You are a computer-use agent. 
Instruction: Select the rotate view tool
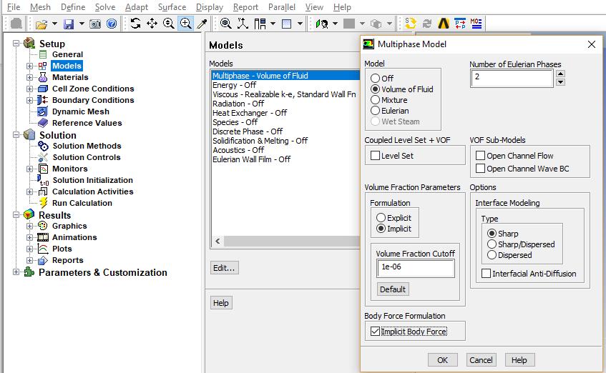tap(135, 24)
